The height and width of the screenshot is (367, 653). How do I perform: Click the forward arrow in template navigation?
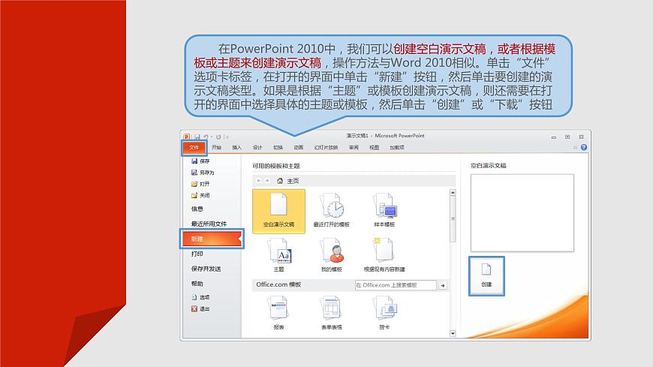tap(267, 181)
